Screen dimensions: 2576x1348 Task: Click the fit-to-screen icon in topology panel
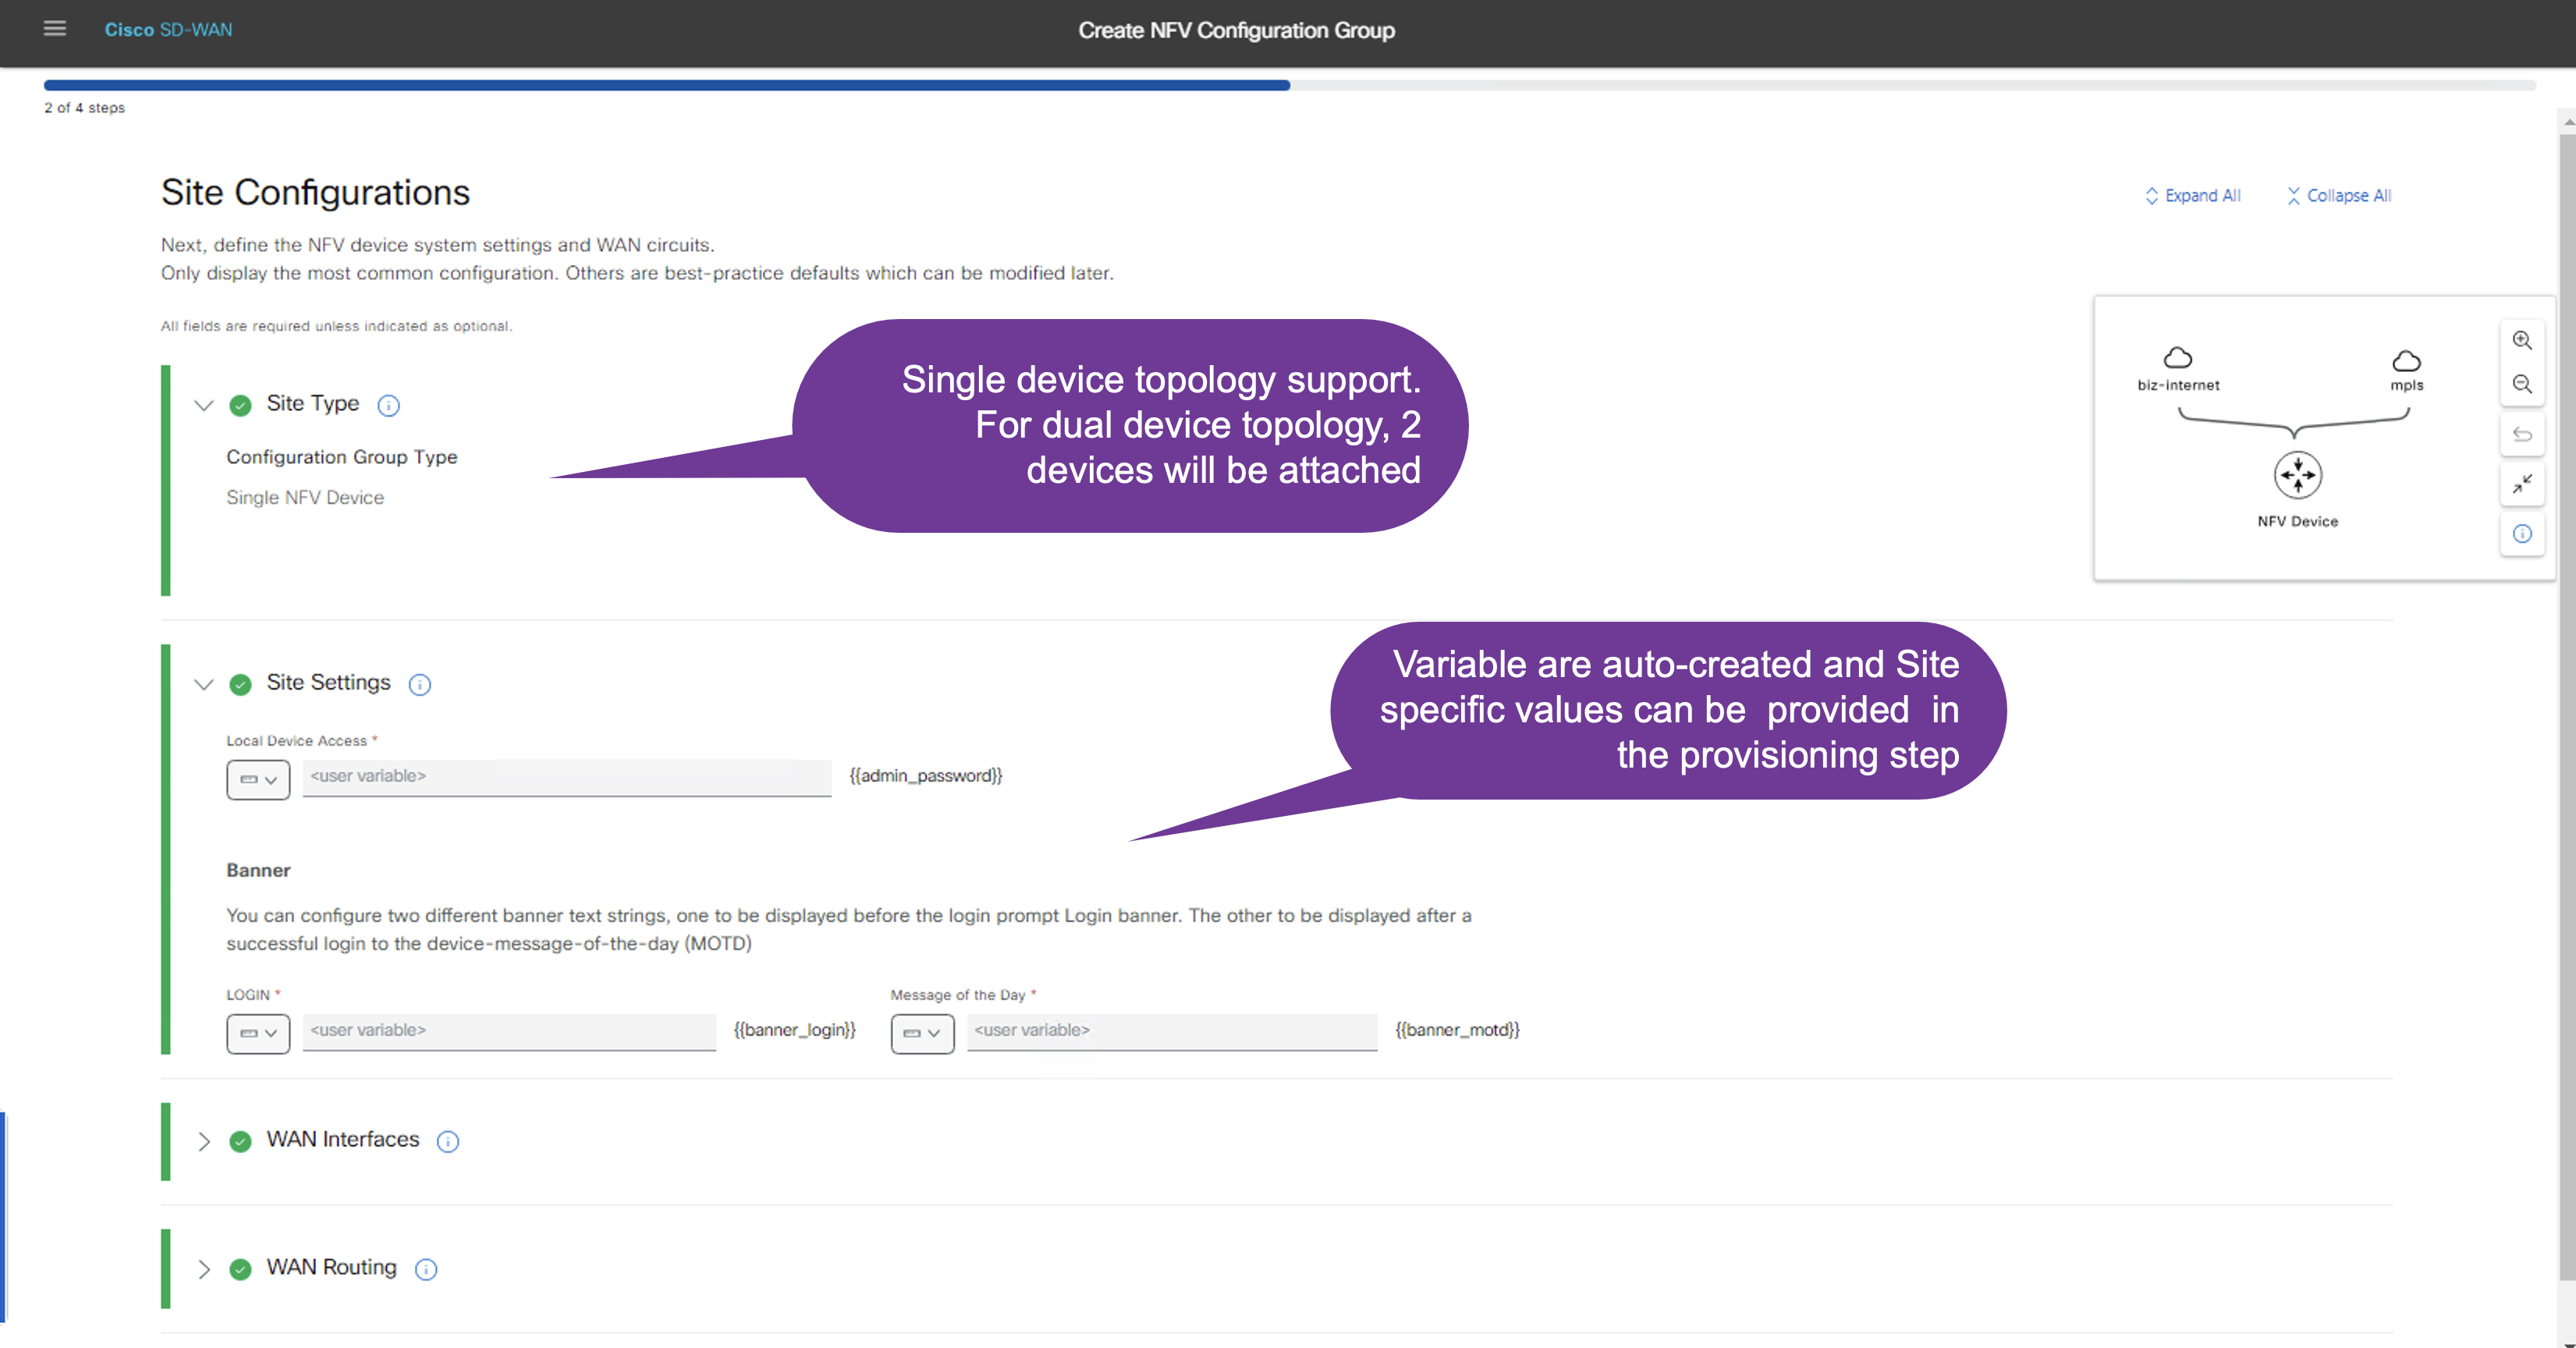[2522, 484]
